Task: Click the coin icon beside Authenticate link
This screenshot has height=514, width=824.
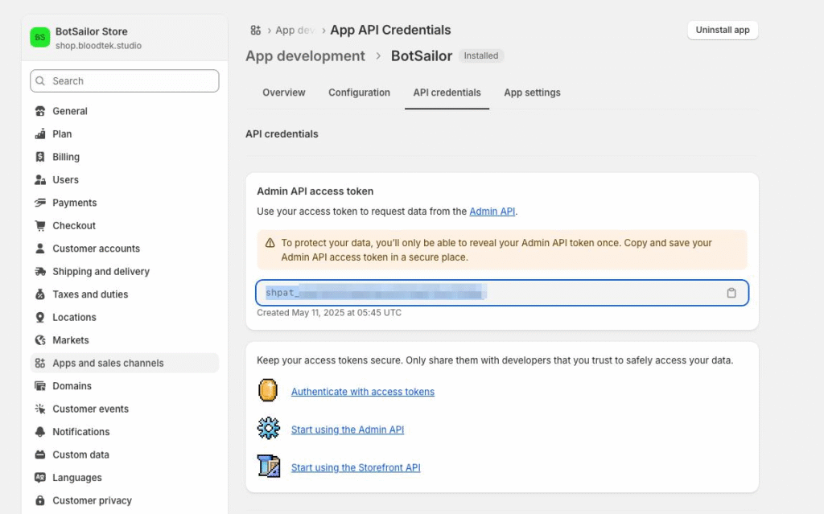Action: point(268,390)
